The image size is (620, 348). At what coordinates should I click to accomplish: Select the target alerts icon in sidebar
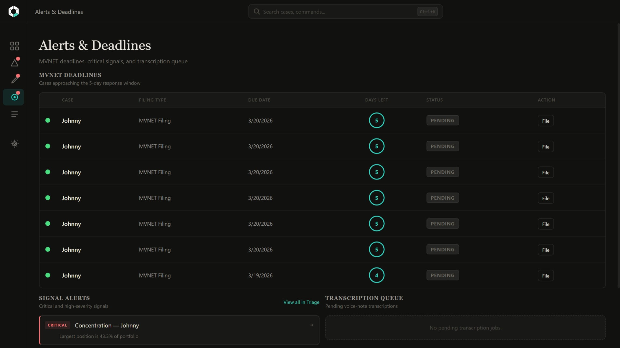point(15,97)
